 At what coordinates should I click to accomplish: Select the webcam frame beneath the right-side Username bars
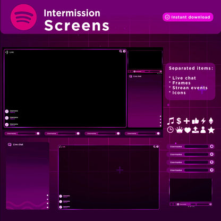[x=191, y=192]
